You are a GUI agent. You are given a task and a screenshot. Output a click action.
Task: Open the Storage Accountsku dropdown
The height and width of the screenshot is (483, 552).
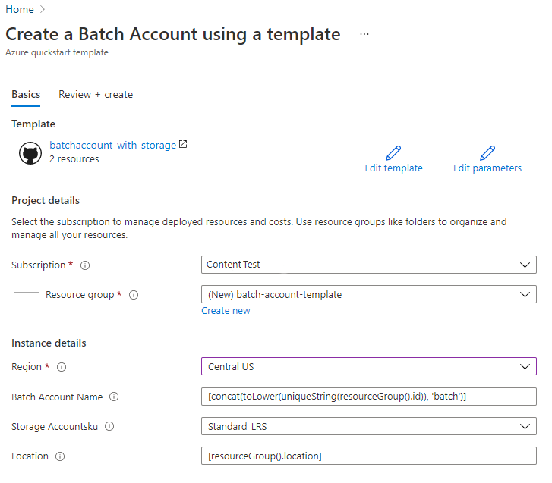pos(525,427)
